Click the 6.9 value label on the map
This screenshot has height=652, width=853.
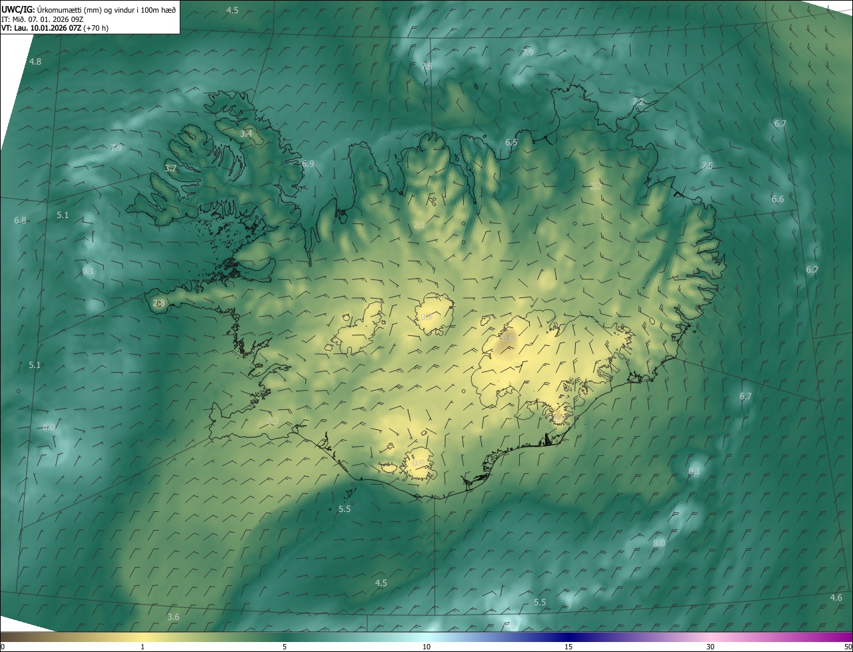(308, 163)
